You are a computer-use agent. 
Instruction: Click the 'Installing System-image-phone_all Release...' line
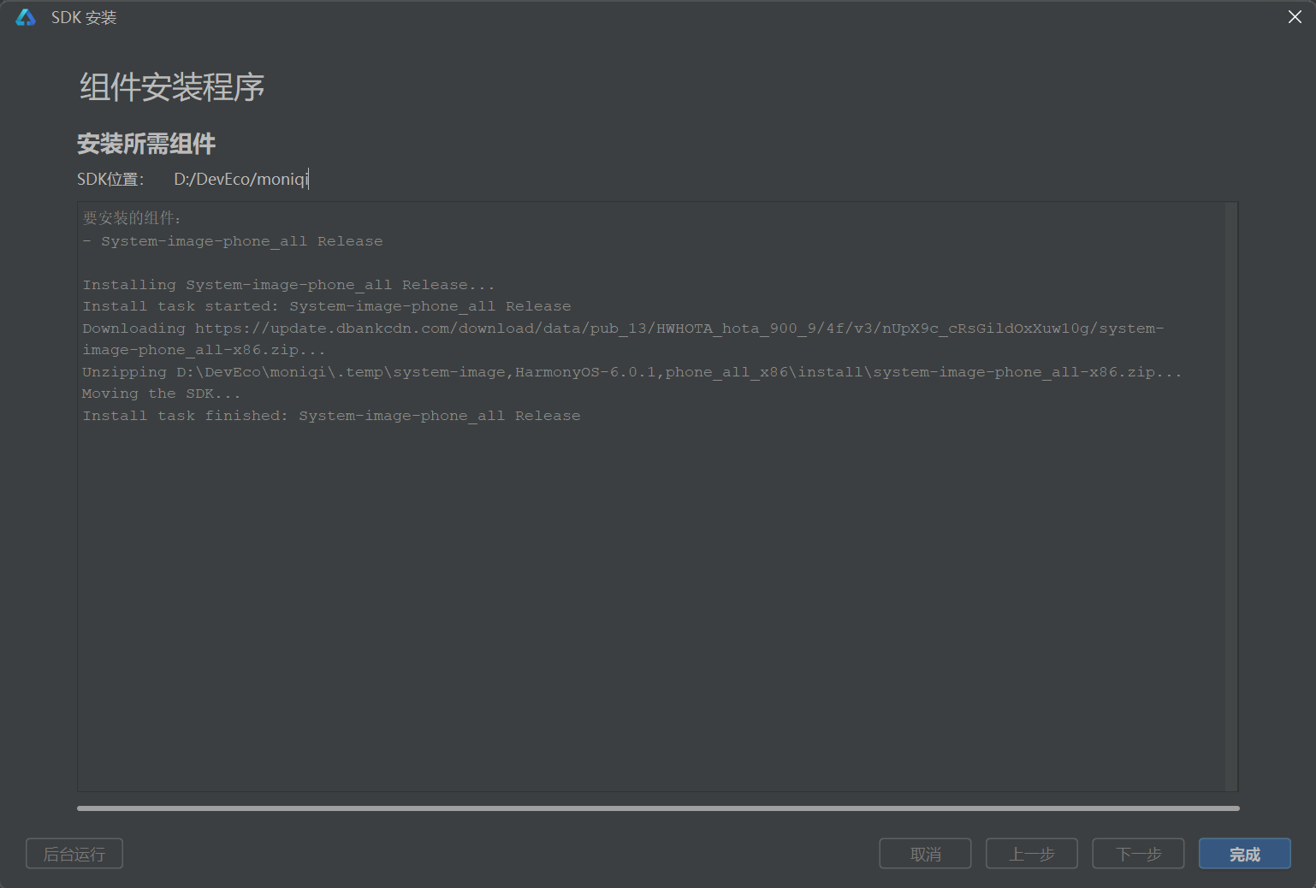coord(288,285)
